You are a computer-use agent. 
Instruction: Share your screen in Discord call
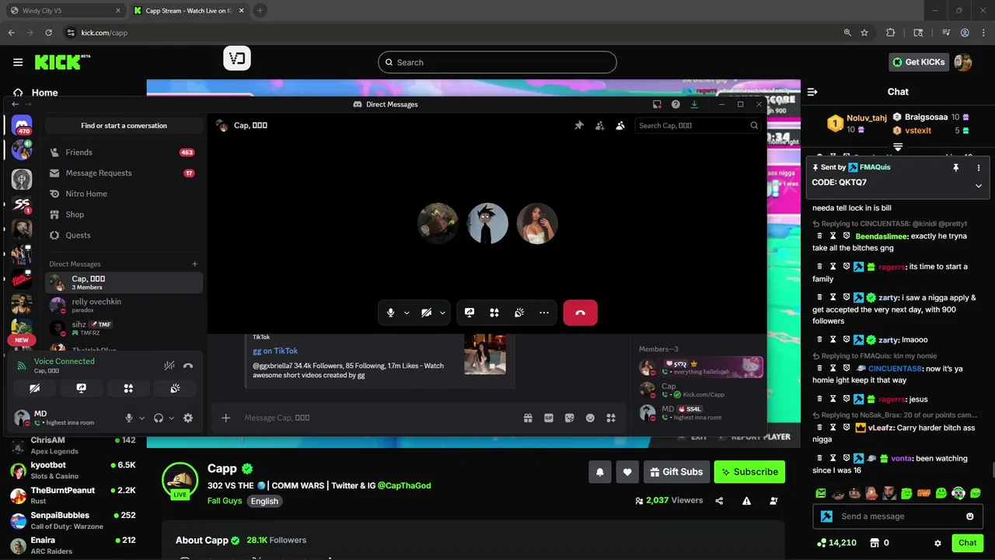pyautogui.click(x=470, y=313)
